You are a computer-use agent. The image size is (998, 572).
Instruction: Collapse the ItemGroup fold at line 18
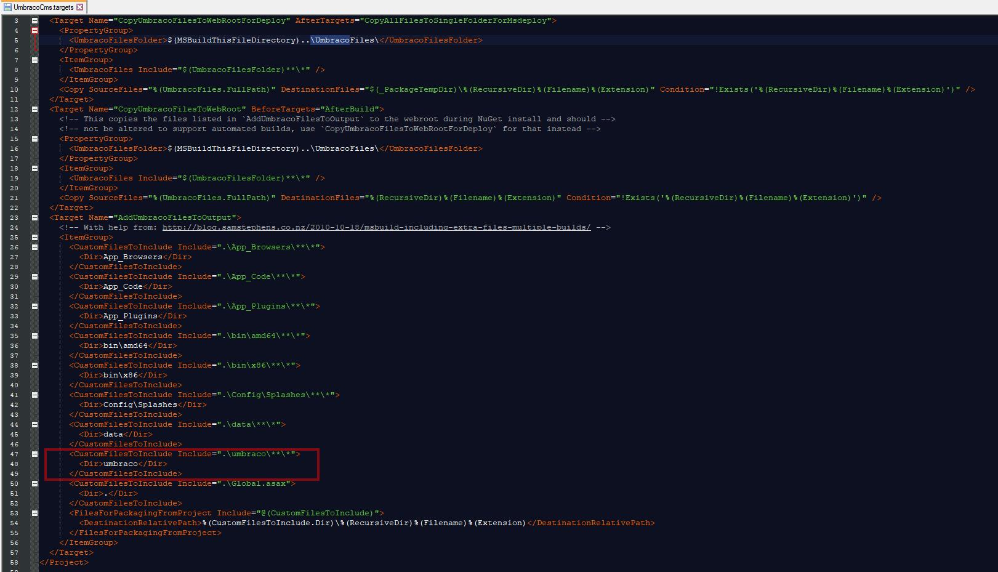click(x=35, y=168)
